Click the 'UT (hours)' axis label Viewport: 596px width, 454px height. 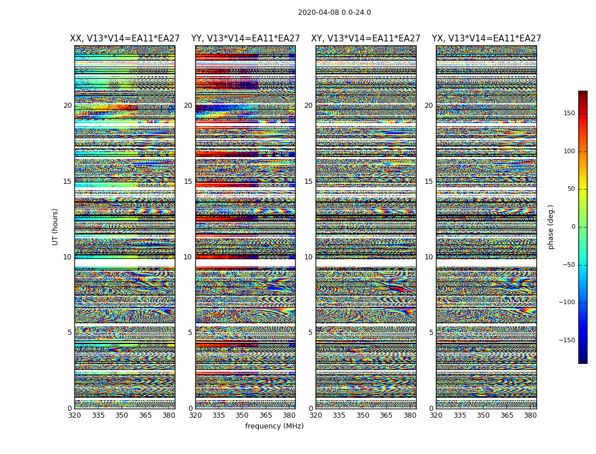(55, 227)
